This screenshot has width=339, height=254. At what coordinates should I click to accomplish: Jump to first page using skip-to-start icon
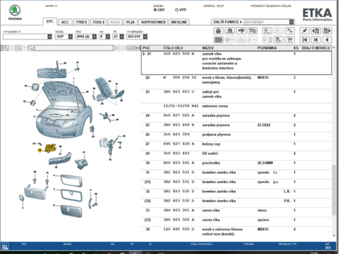tap(304, 40)
